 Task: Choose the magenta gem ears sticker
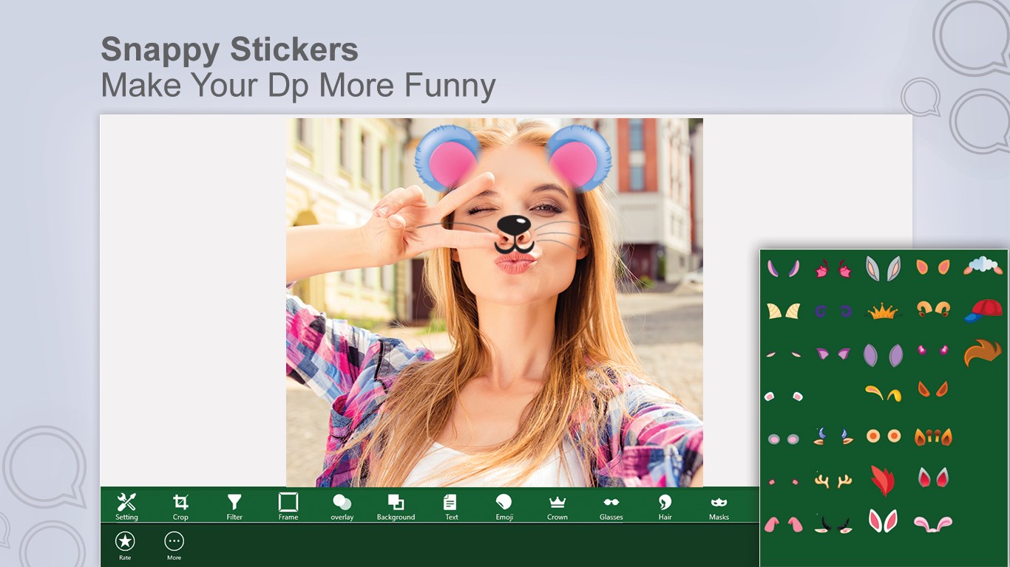(933, 349)
